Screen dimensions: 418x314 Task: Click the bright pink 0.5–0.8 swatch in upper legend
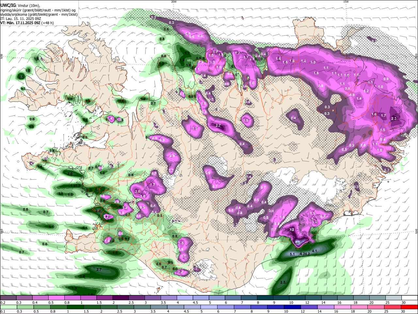click(x=56, y=298)
